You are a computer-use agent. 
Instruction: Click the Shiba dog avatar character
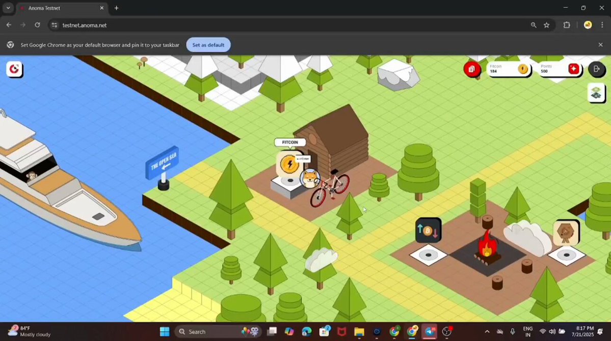(x=310, y=179)
